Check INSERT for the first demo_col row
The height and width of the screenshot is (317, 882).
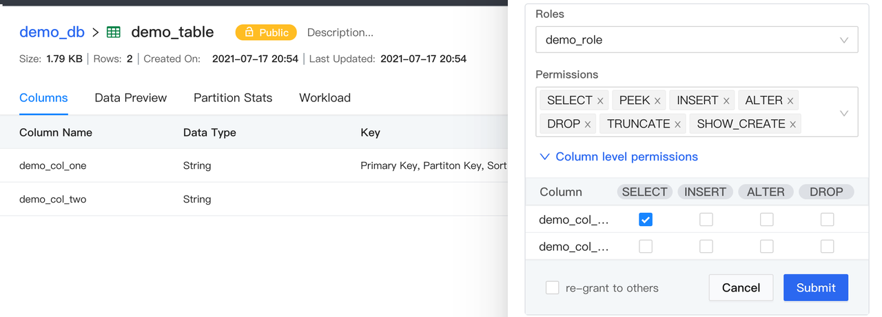pos(706,220)
